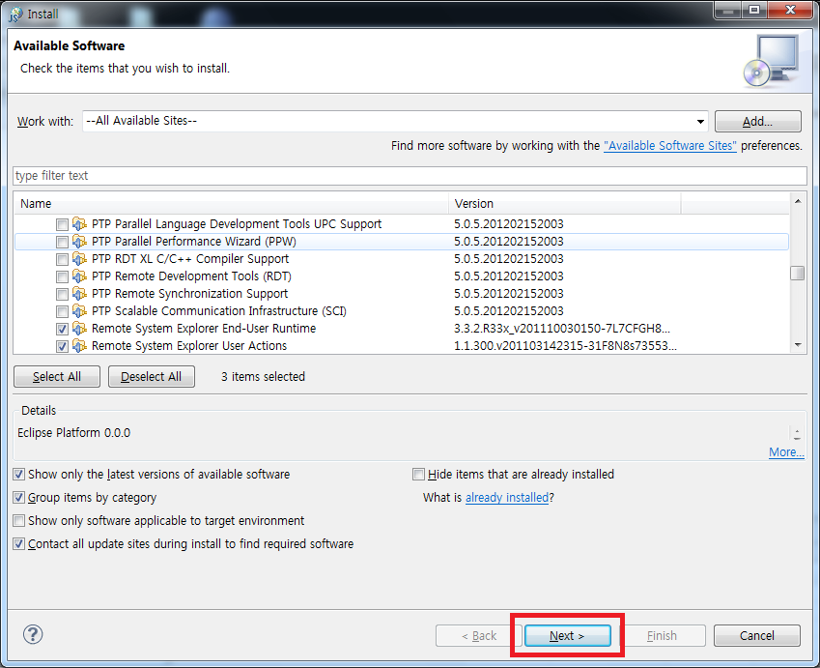Enable Hide items that are already installed
Image resolution: width=820 pixels, height=668 pixels.
click(419, 475)
